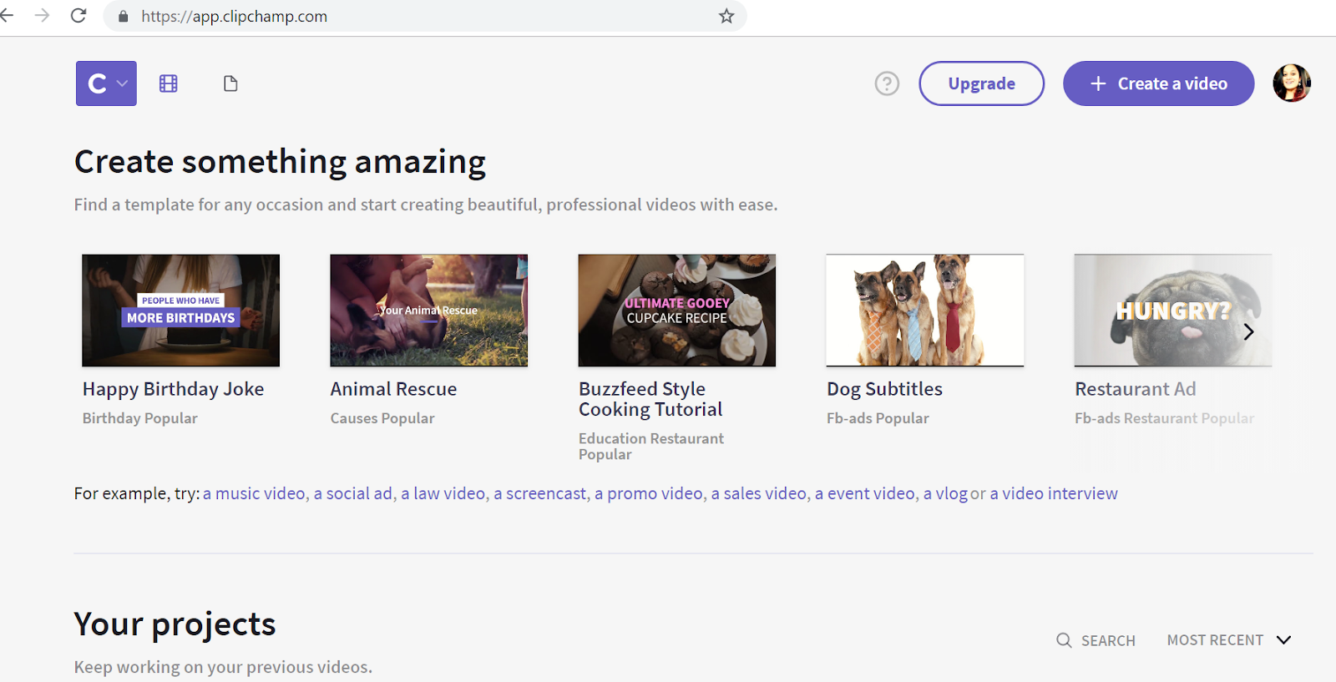The width and height of the screenshot is (1336, 682).
Task: Open the Animal Rescue template thumbnail
Action: (x=429, y=311)
